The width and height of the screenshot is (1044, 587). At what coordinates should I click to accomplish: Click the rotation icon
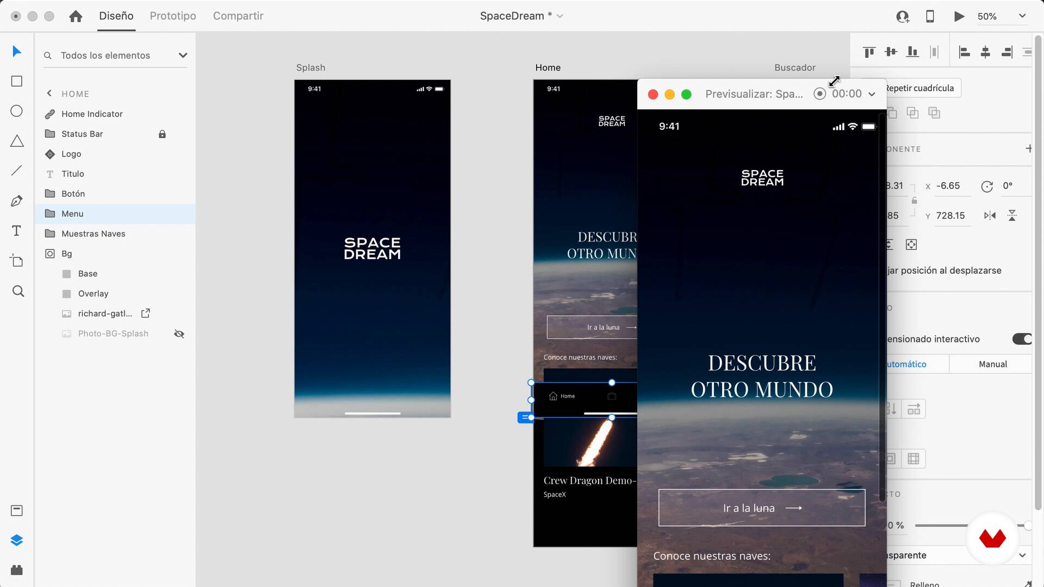pyautogui.click(x=987, y=186)
